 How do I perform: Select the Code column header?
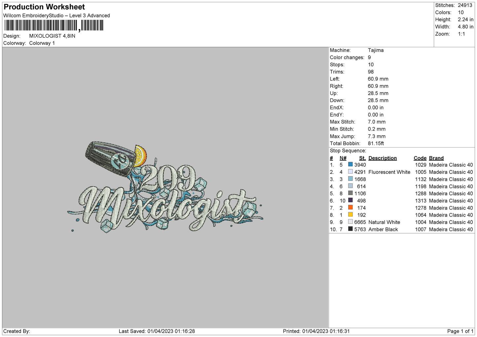click(420, 158)
